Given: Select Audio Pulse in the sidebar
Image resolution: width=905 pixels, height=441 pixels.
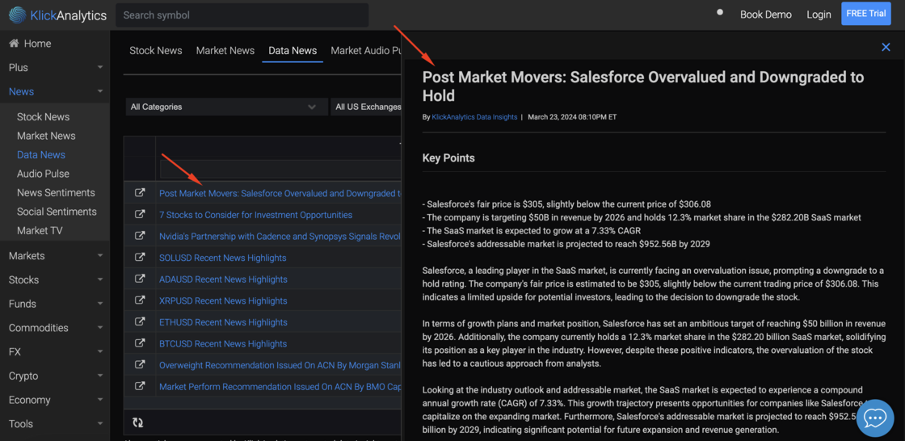Looking at the screenshot, I should click(44, 174).
